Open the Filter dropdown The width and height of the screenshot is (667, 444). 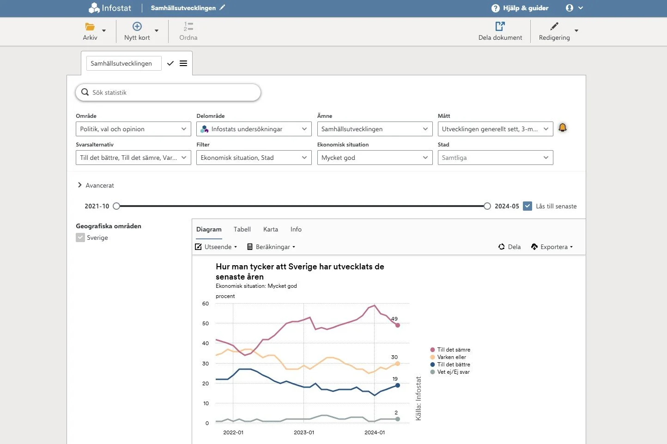(x=254, y=158)
